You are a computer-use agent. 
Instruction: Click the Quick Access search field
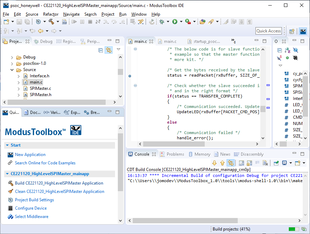pos(269,31)
